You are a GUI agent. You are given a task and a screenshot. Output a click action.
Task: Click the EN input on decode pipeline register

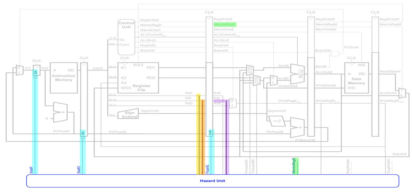83,133
